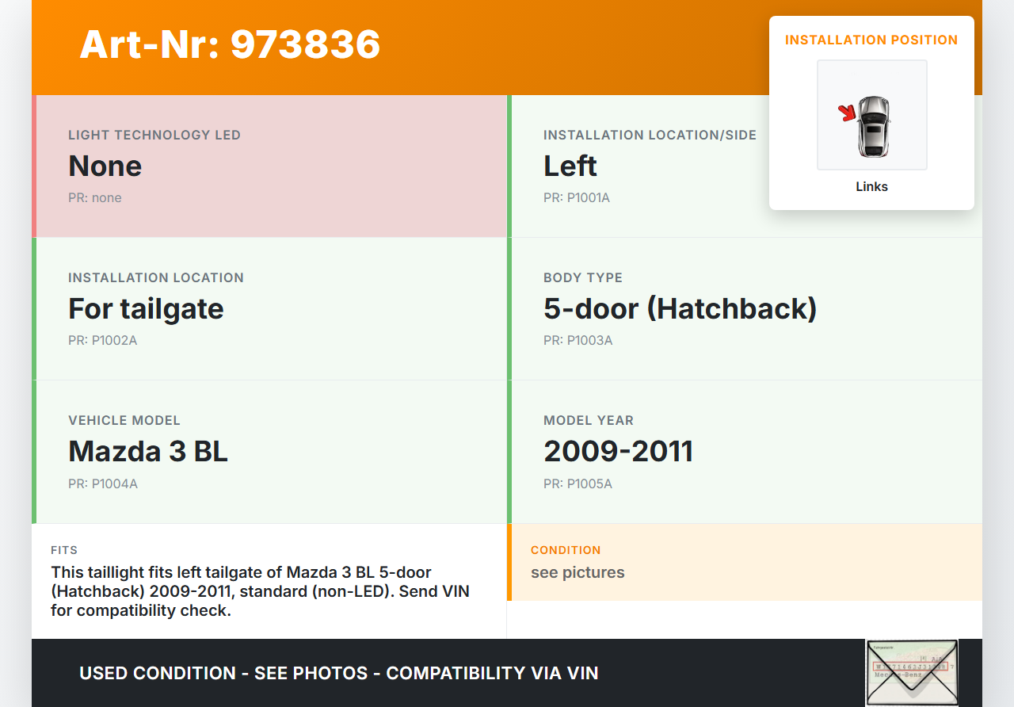Click the PR: P1004A code
1014x707 pixels.
pos(103,483)
